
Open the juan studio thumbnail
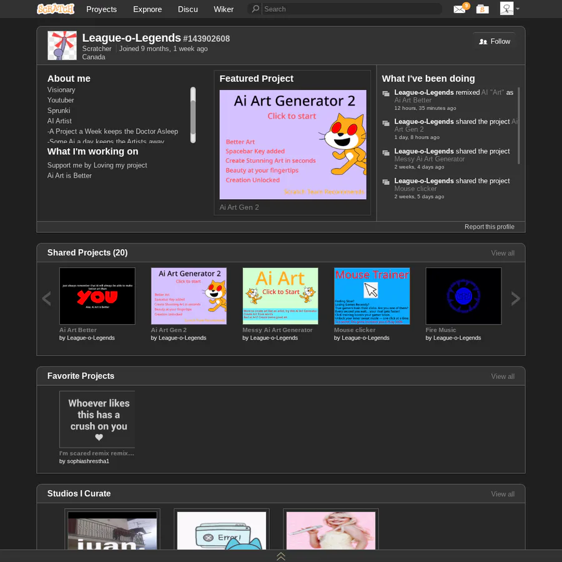112,530
